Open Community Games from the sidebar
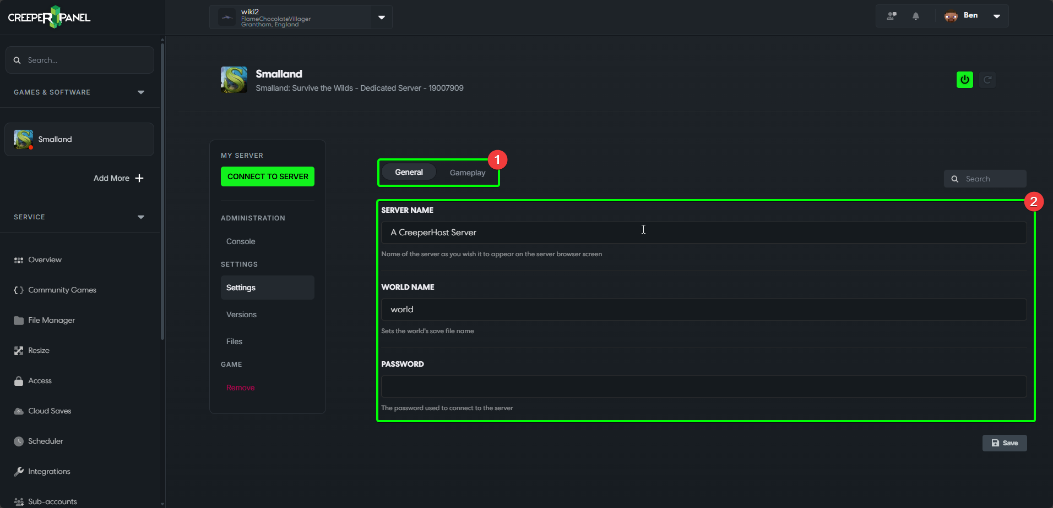The image size is (1053, 508). coord(62,290)
